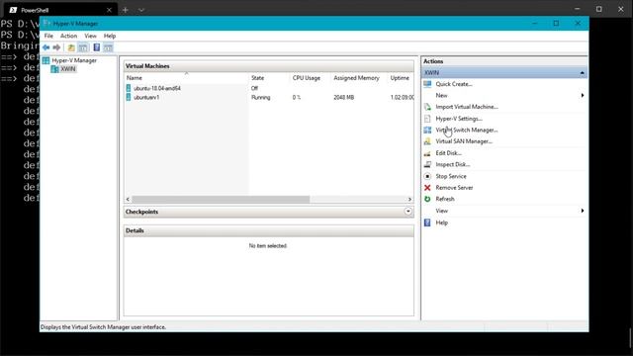Click the horizontal scrollbar thumb in VM list
The image size is (633, 356).
(x=221, y=200)
